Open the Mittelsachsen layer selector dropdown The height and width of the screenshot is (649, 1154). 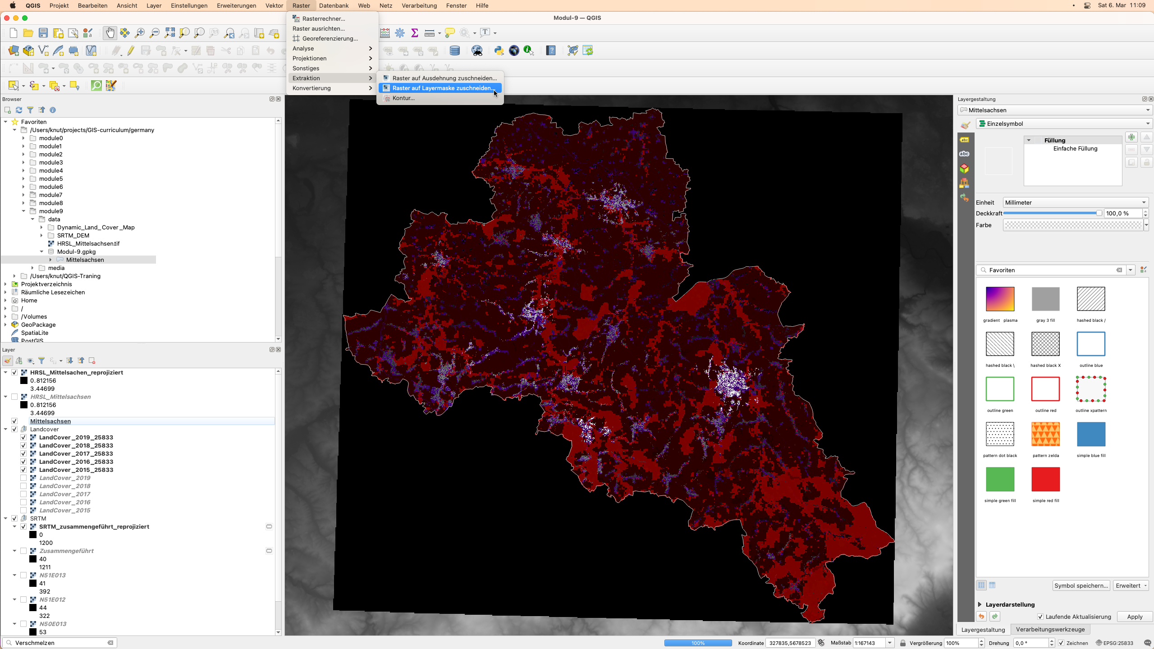pyautogui.click(x=1055, y=110)
